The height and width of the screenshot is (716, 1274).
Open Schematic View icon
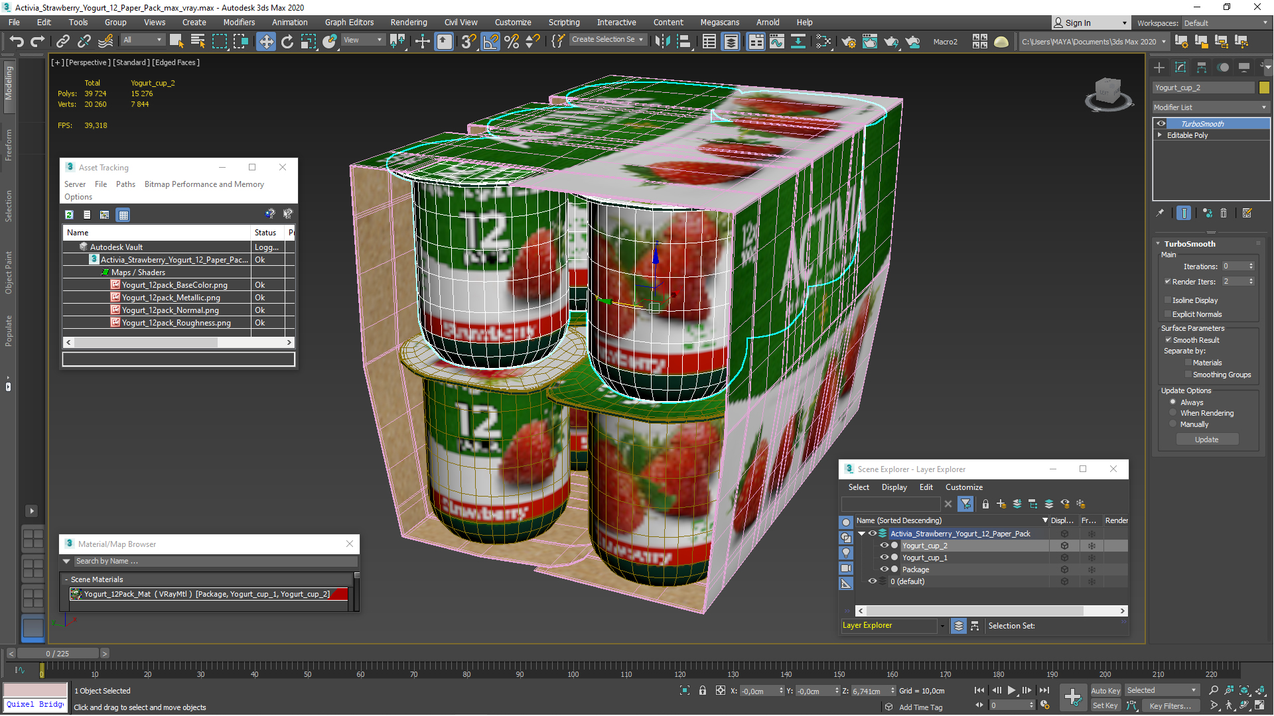[798, 41]
